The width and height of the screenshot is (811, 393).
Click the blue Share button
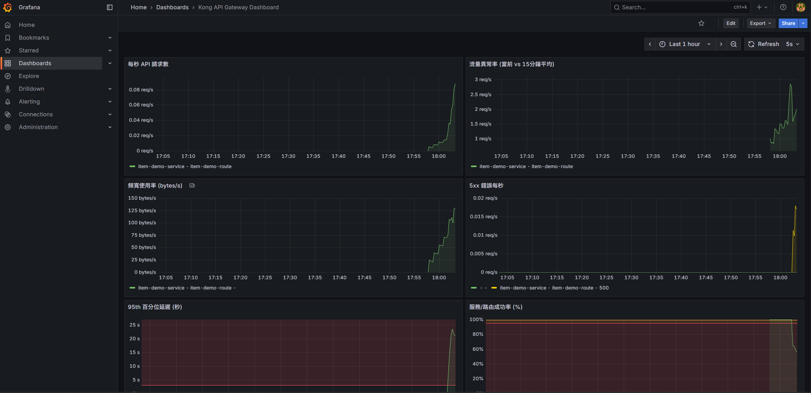pyautogui.click(x=788, y=23)
